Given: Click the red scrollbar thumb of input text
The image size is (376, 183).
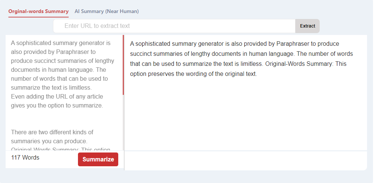Looking at the screenshot, I should [x=123, y=65].
